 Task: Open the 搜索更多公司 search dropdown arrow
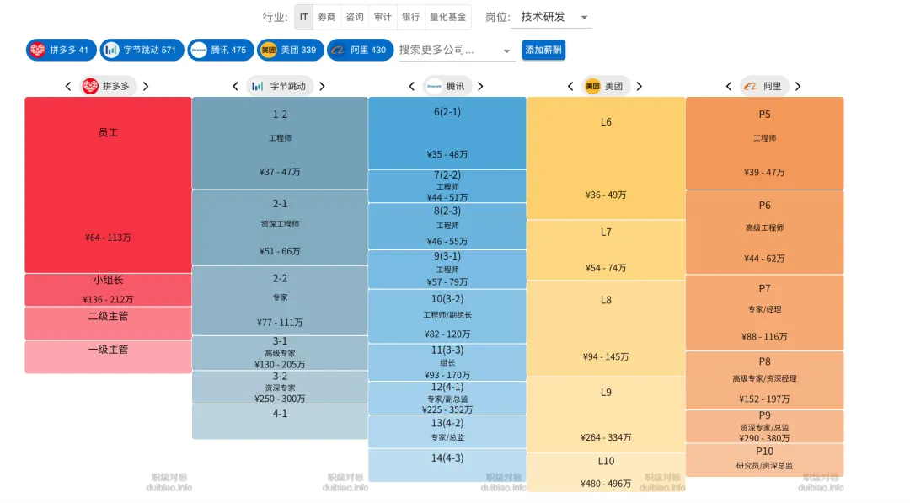pos(506,51)
